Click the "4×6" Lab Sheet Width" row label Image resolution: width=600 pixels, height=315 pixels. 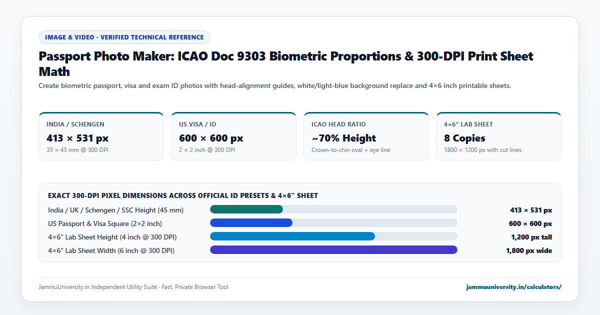click(x=111, y=250)
